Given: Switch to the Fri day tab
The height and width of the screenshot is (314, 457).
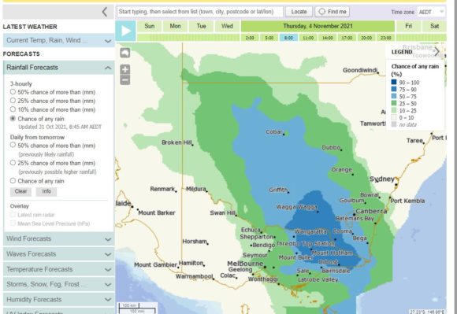Looking at the screenshot, I should (x=408, y=26).
